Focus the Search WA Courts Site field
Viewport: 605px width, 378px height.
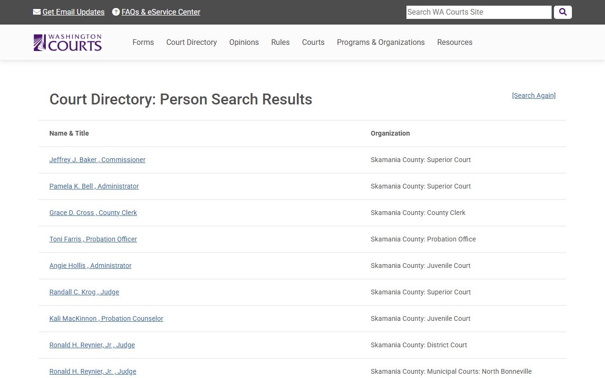tap(479, 12)
